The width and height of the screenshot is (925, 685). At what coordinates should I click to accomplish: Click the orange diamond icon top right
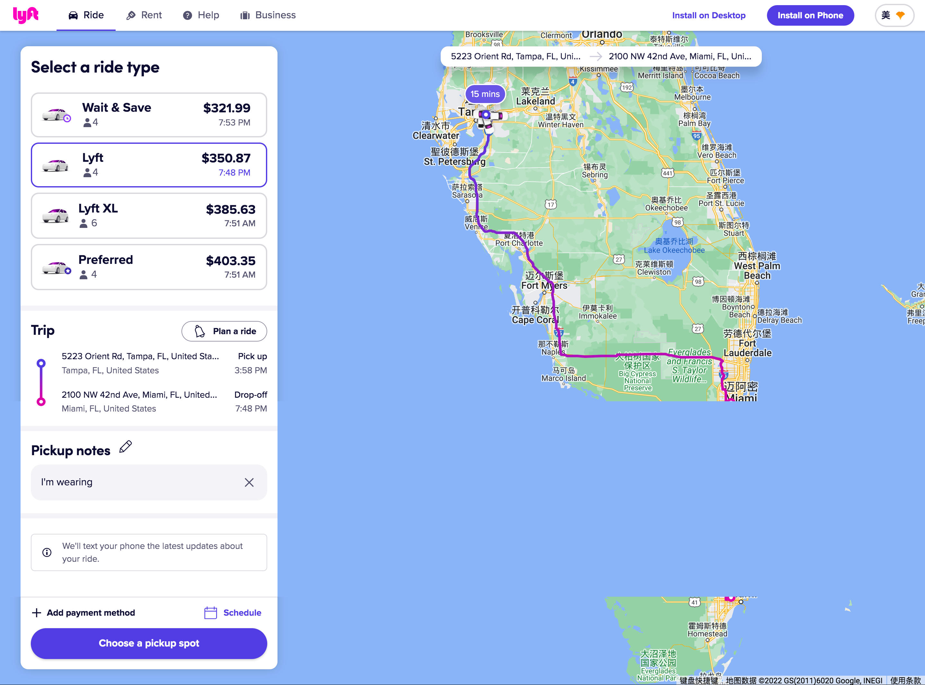click(900, 15)
